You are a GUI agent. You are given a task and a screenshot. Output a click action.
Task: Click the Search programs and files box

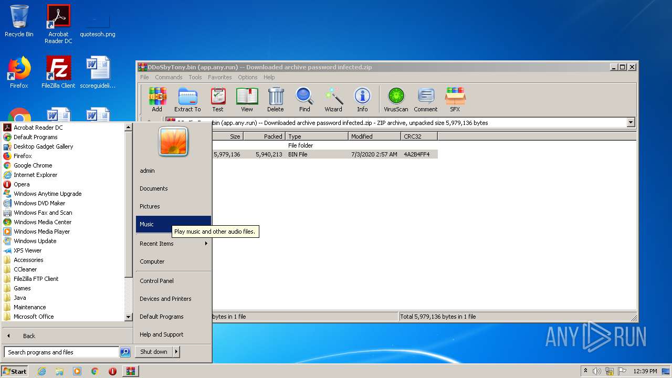click(x=61, y=352)
